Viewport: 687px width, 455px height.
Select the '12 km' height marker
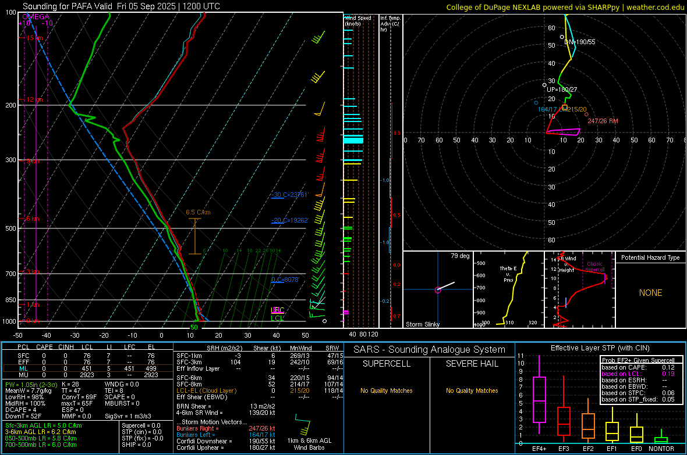click(34, 100)
